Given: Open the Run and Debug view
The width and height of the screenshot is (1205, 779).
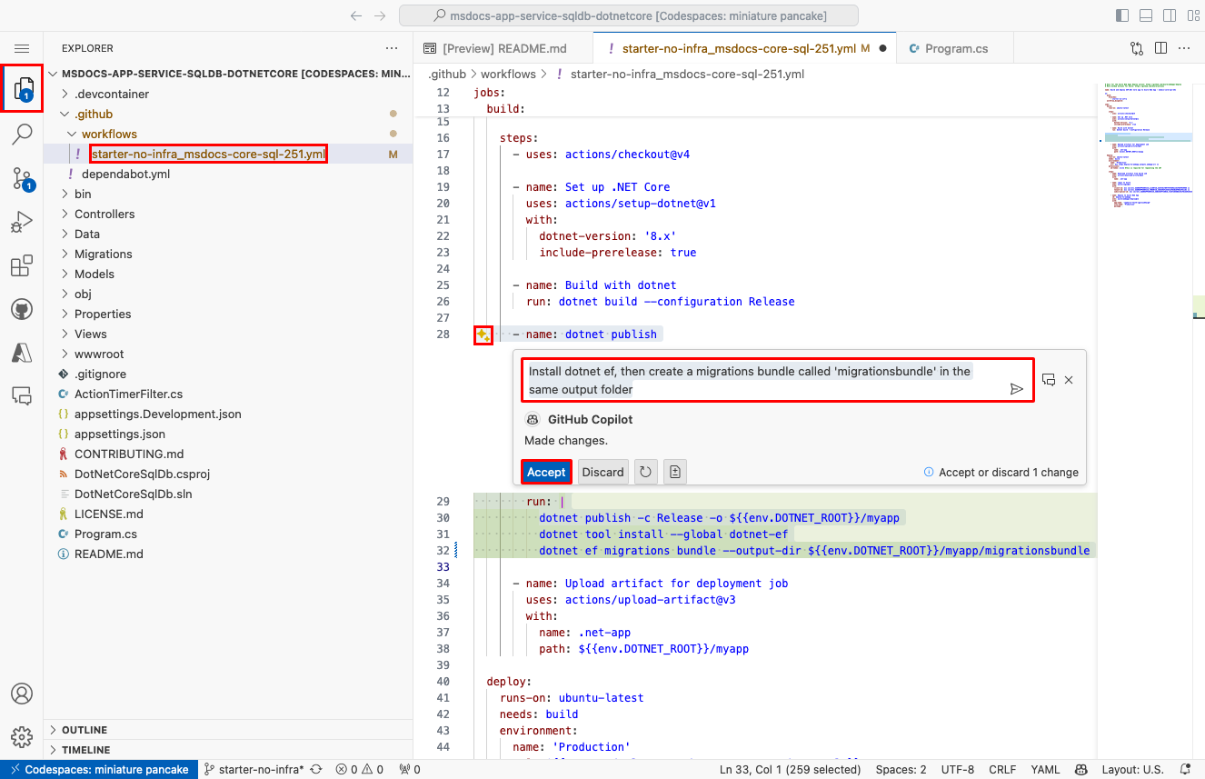Looking at the screenshot, I should [x=22, y=221].
